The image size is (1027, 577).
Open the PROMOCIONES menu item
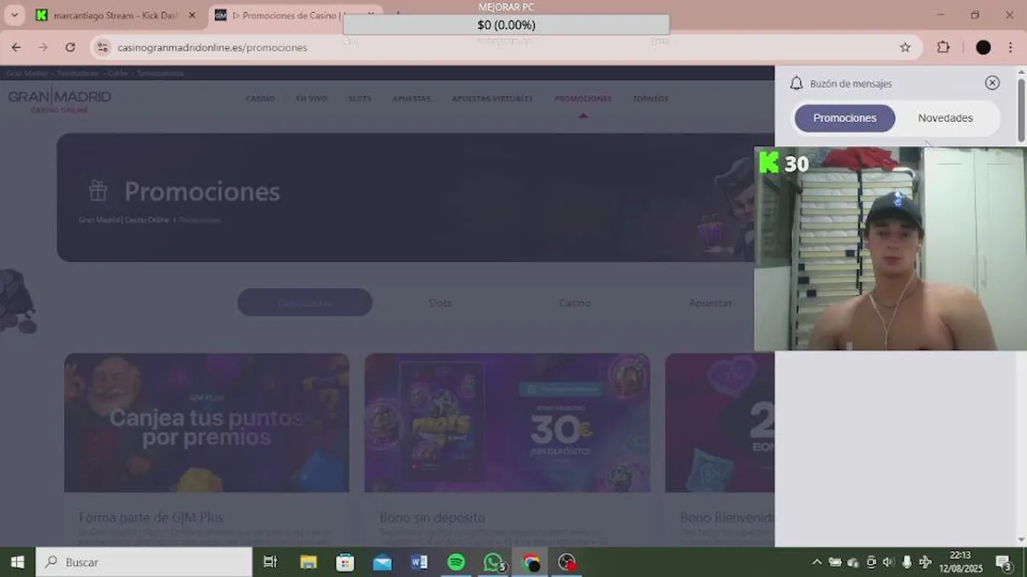pos(583,99)
